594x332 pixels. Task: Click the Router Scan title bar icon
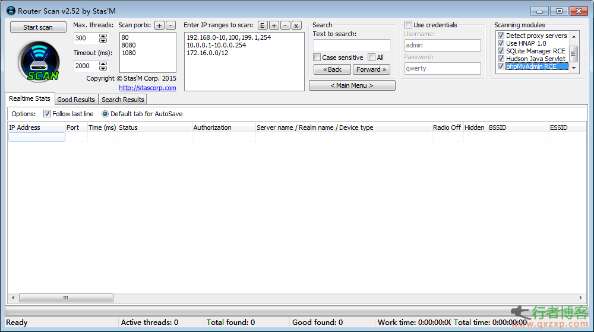[x=11, y=11]
